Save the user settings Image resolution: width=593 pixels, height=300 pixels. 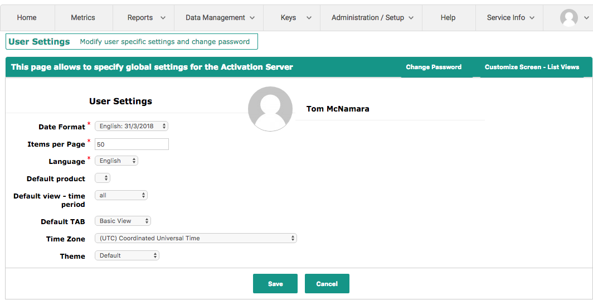(275, 284)
